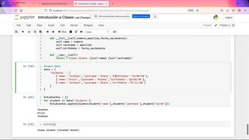The width and height of the screenshot is (249, 140).
Task: Click the Trusted notebook indicator
Action: tap(207, 25)
